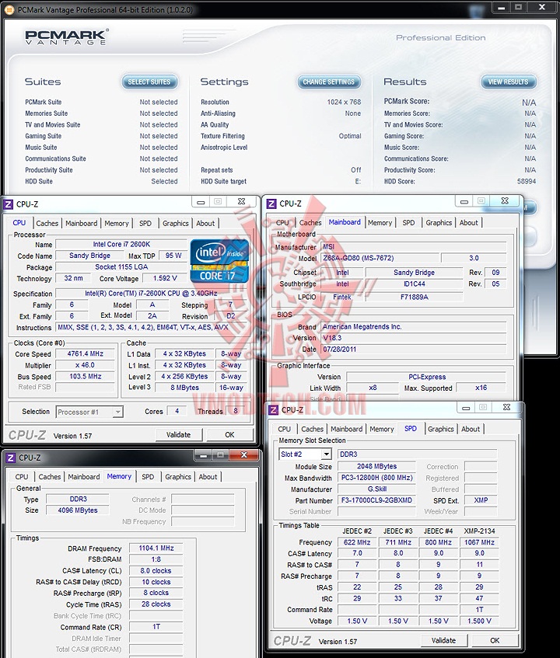560x658 pixels.
Task: Click the XMP-2134 frequency 1067 MHz
Action: pyautogui.click(x=479, y=542)
